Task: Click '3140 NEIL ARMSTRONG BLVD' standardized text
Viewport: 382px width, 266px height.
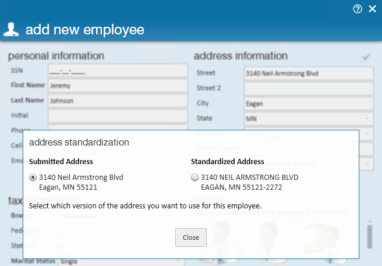Action: [249, 178]
